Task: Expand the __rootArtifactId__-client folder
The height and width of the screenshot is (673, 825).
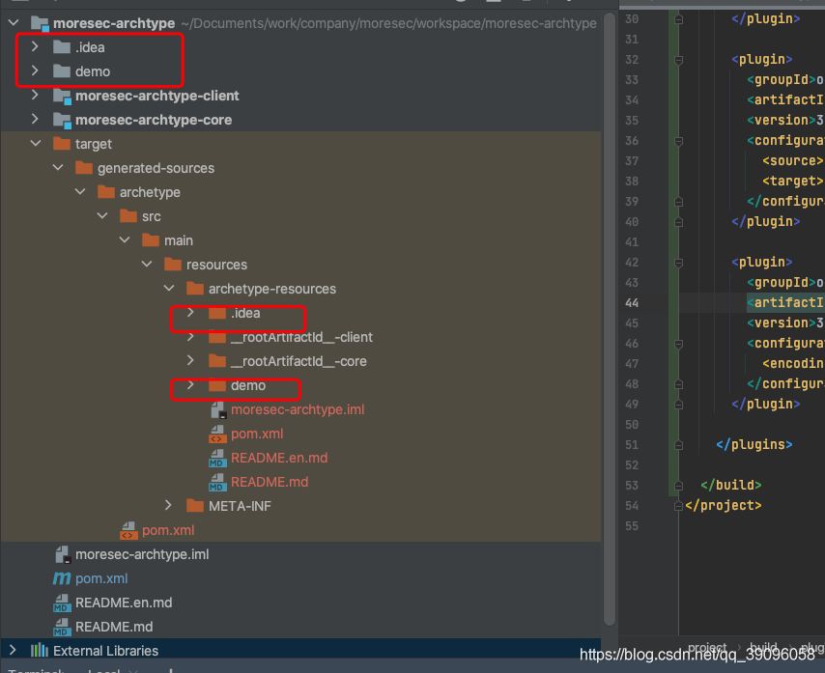Action: click(x=190, y=336)
